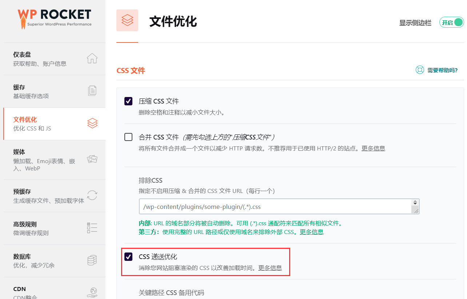Enable the 合并 CSS 文件 checkbox

pos(128,137)
